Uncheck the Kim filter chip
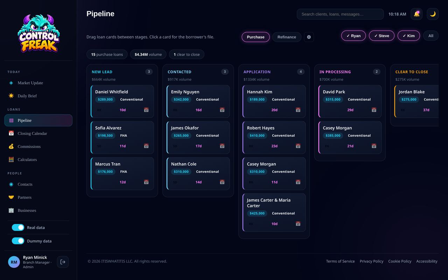 [408, 36]
